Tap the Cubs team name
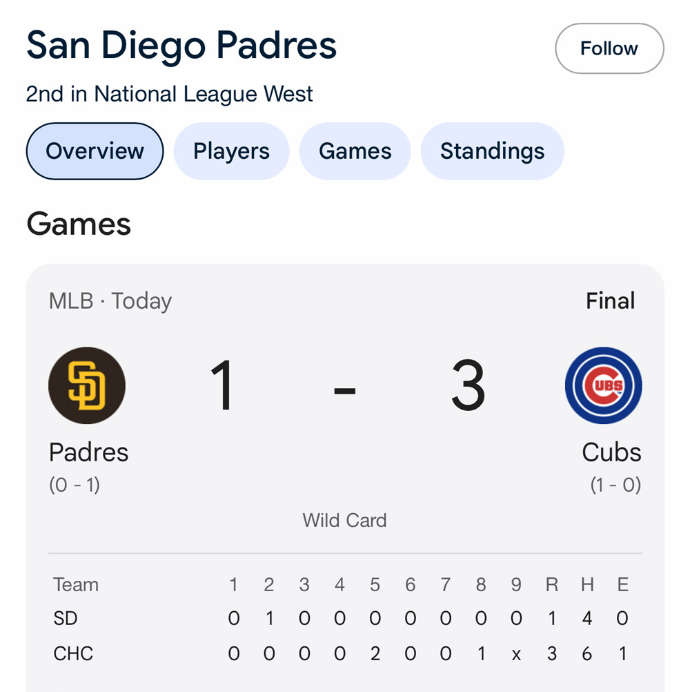Image resolution: width=690 pixels, height=692 pixels. tap(611, 452)
